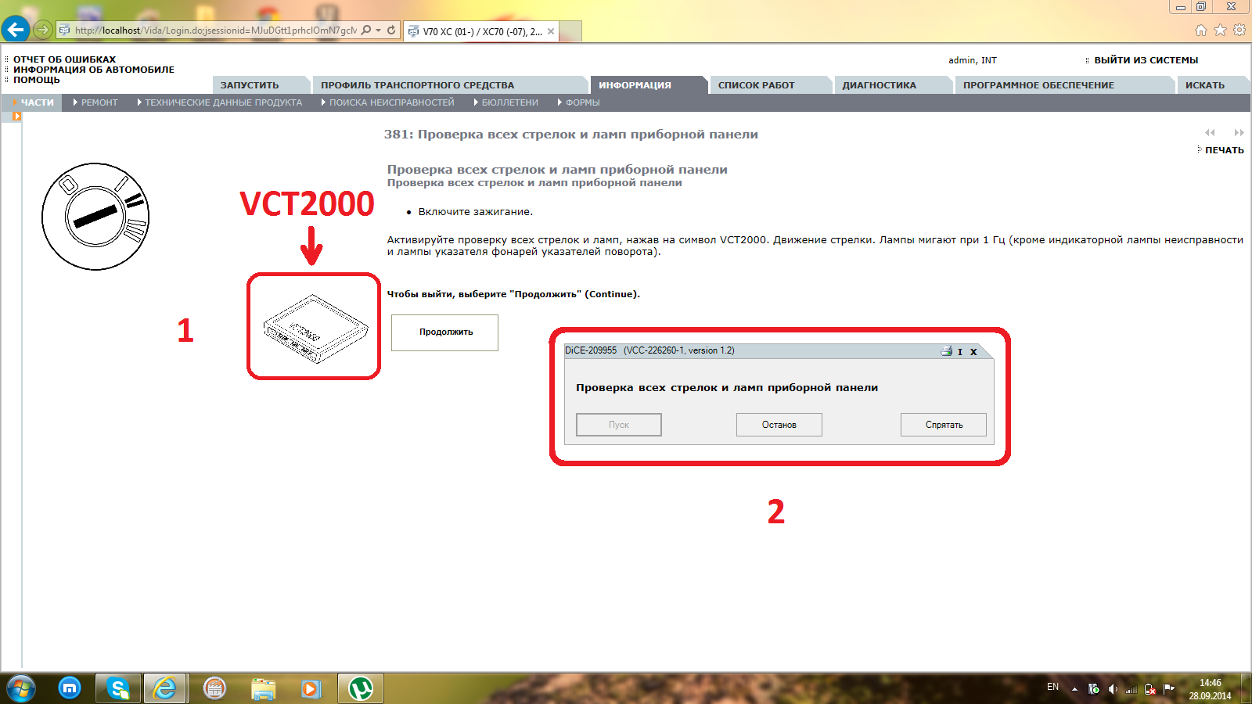Image resolution: width=1252 pixels, height=704 pixels.
Task: Go to next page with double-right arrows
Action: [x=1239, y=132]
